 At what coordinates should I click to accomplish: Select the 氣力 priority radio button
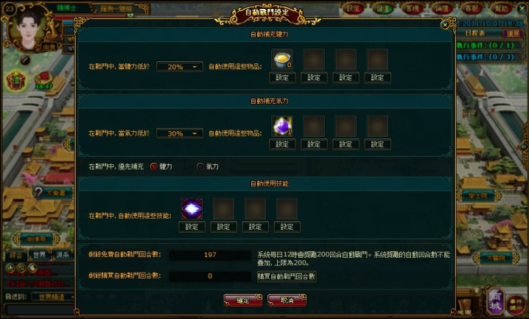coord(200,166)
